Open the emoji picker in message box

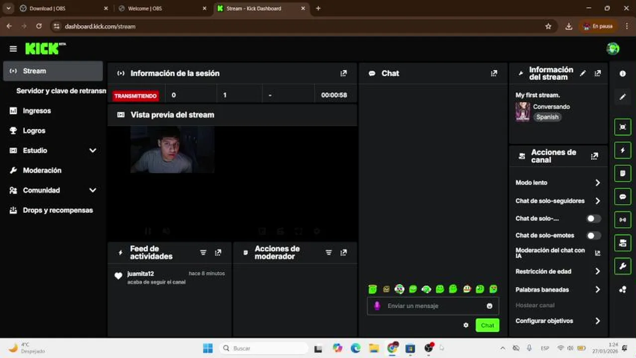(489, 306)
